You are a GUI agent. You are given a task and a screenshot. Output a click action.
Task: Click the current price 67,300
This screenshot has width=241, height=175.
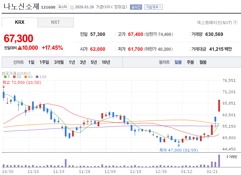[18, 38]
